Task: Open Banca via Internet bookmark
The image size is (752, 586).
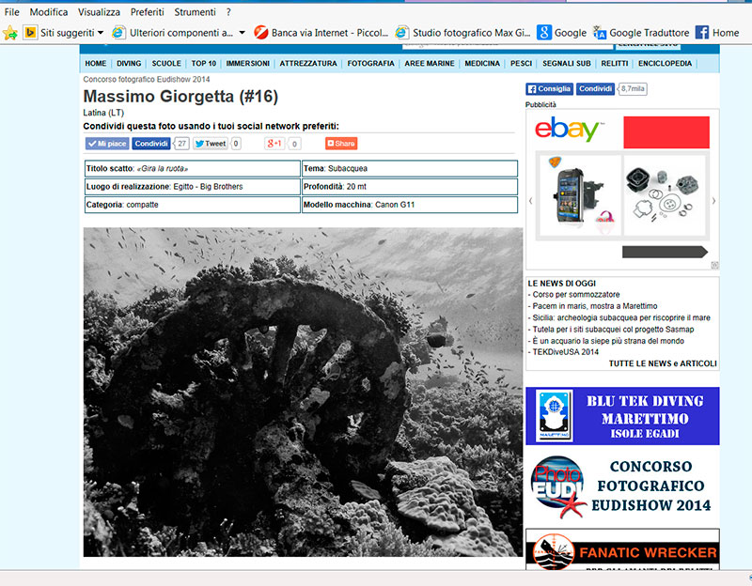Action: [321, 33]
